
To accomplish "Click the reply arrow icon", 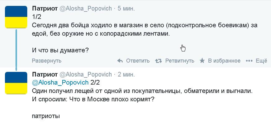I will pyautogui.click(x=120, y=61).
